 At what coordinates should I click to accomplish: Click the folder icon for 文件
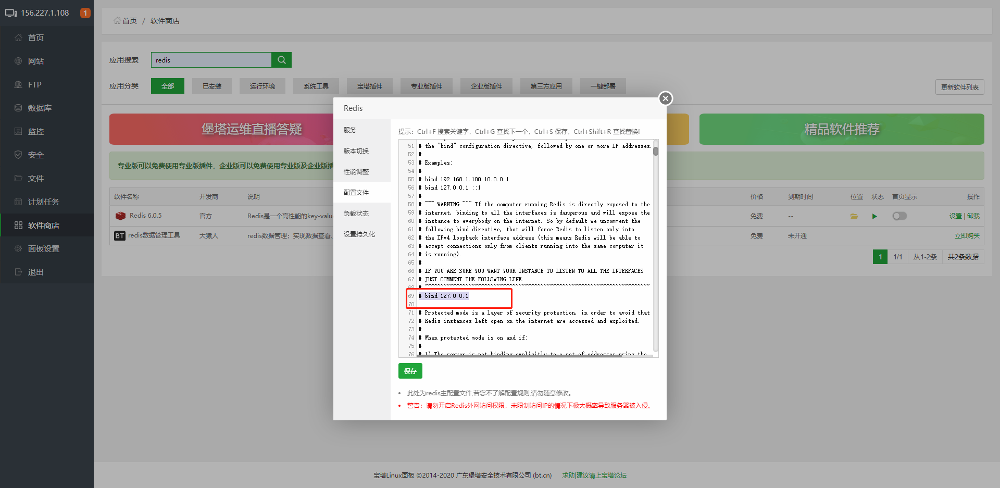pos(18,178)
